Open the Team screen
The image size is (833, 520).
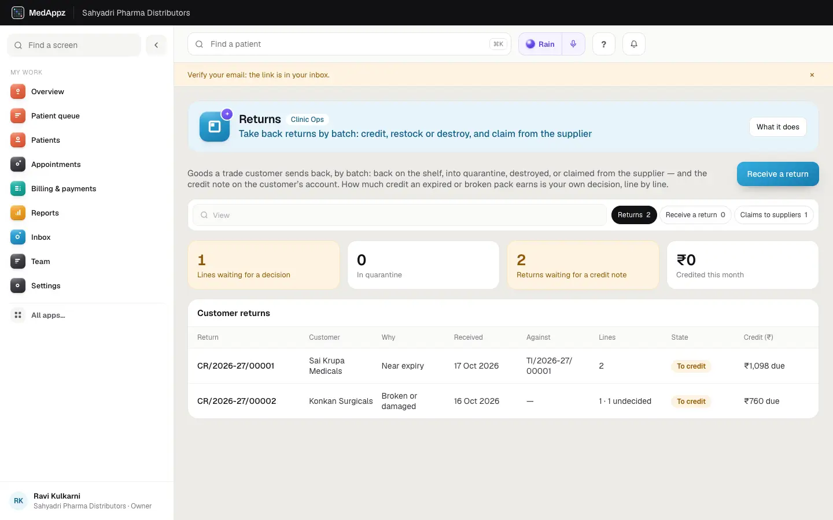pos(87,261)
